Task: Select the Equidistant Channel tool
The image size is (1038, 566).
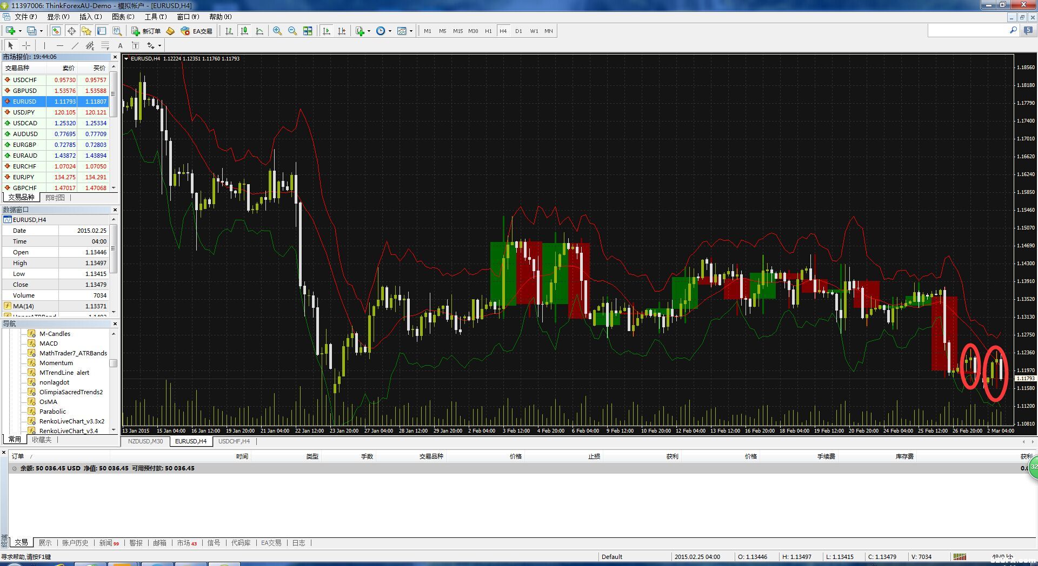Action: (x=90, y=45)
